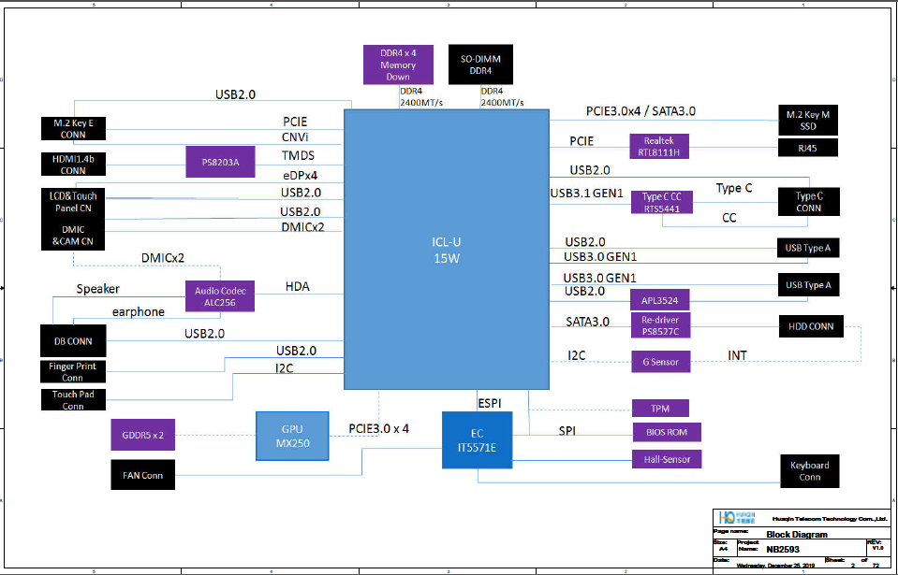Click the SPI label near BIOS ROM

pyautogui.click(x=567, y=431)
